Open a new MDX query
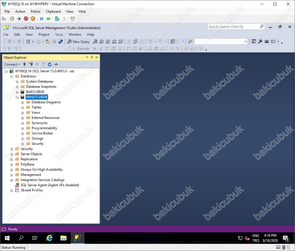 click(x=101, y=42)
